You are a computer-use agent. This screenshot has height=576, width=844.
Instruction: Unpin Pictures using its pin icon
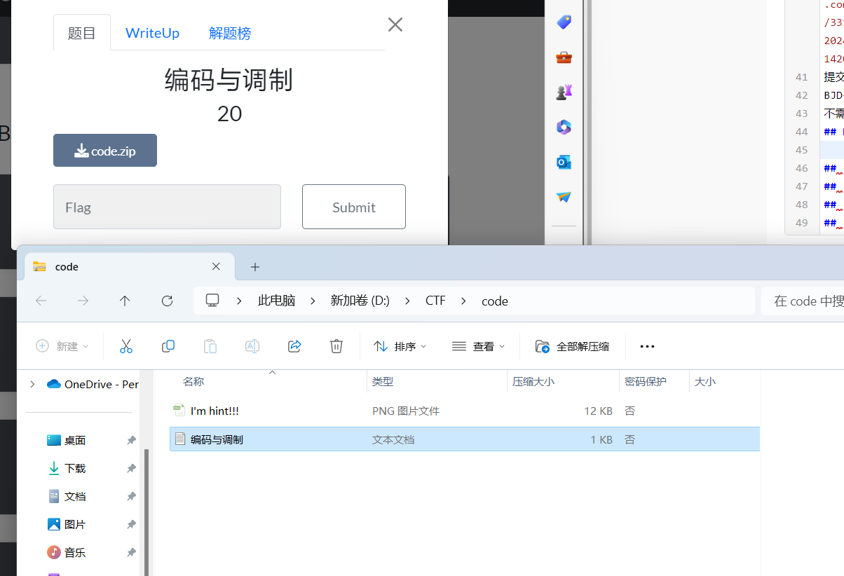(x=131, y=524)
